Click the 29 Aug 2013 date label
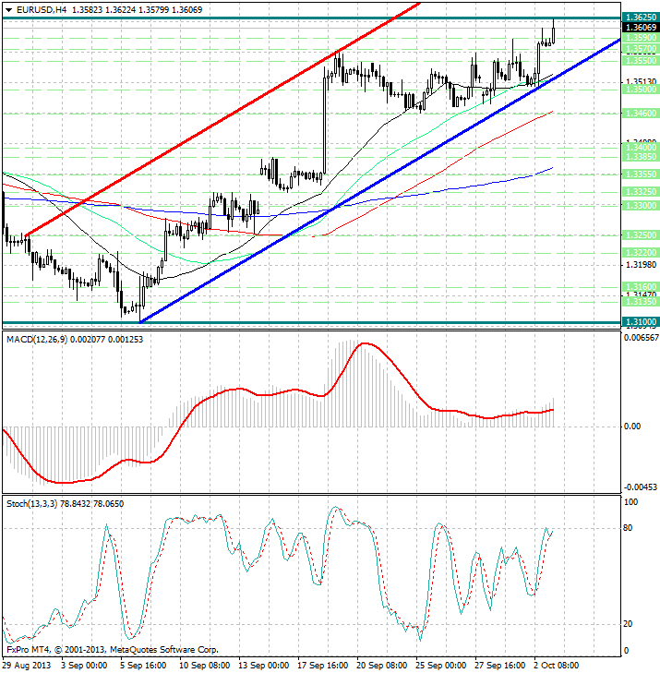Screen dimensions: 660x673 coord(26,666)
